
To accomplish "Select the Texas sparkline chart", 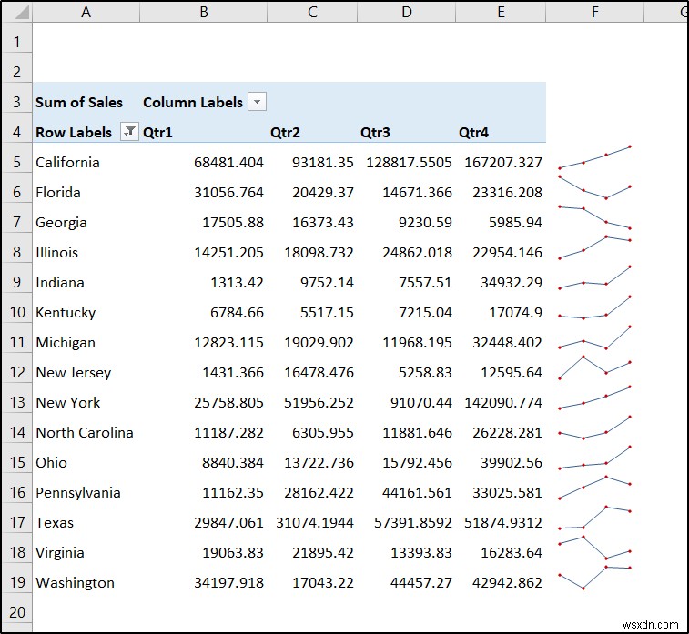I will [594, 518].
